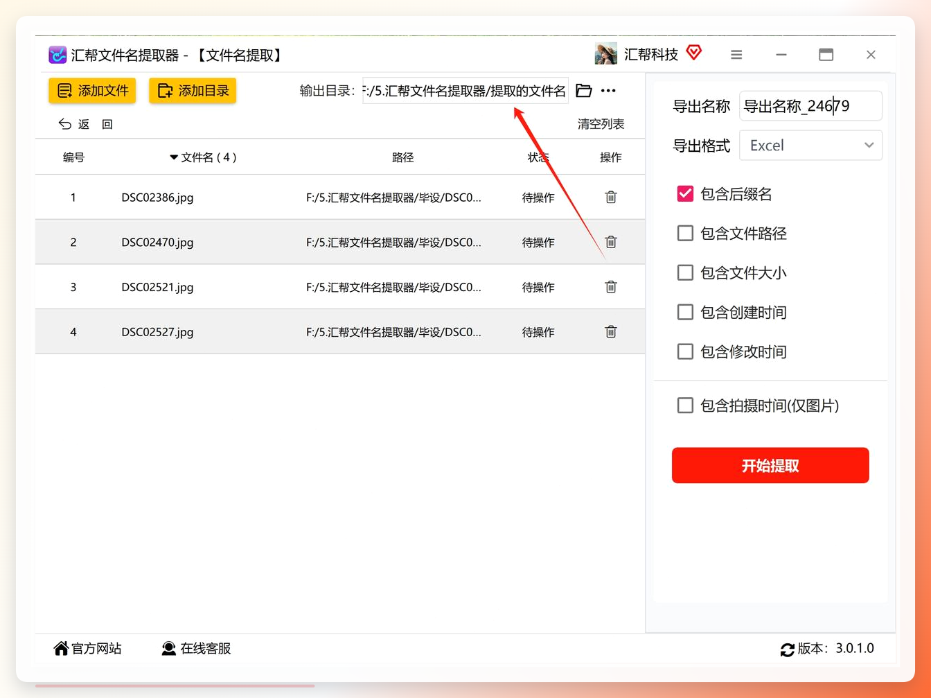This screenshot has width=931, height=698.
Task: Select file name DSC02386.jpg
Action: pos(157,198)
